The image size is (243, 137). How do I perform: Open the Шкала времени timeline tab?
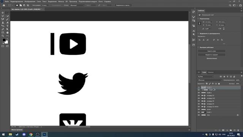pos(17,130)
